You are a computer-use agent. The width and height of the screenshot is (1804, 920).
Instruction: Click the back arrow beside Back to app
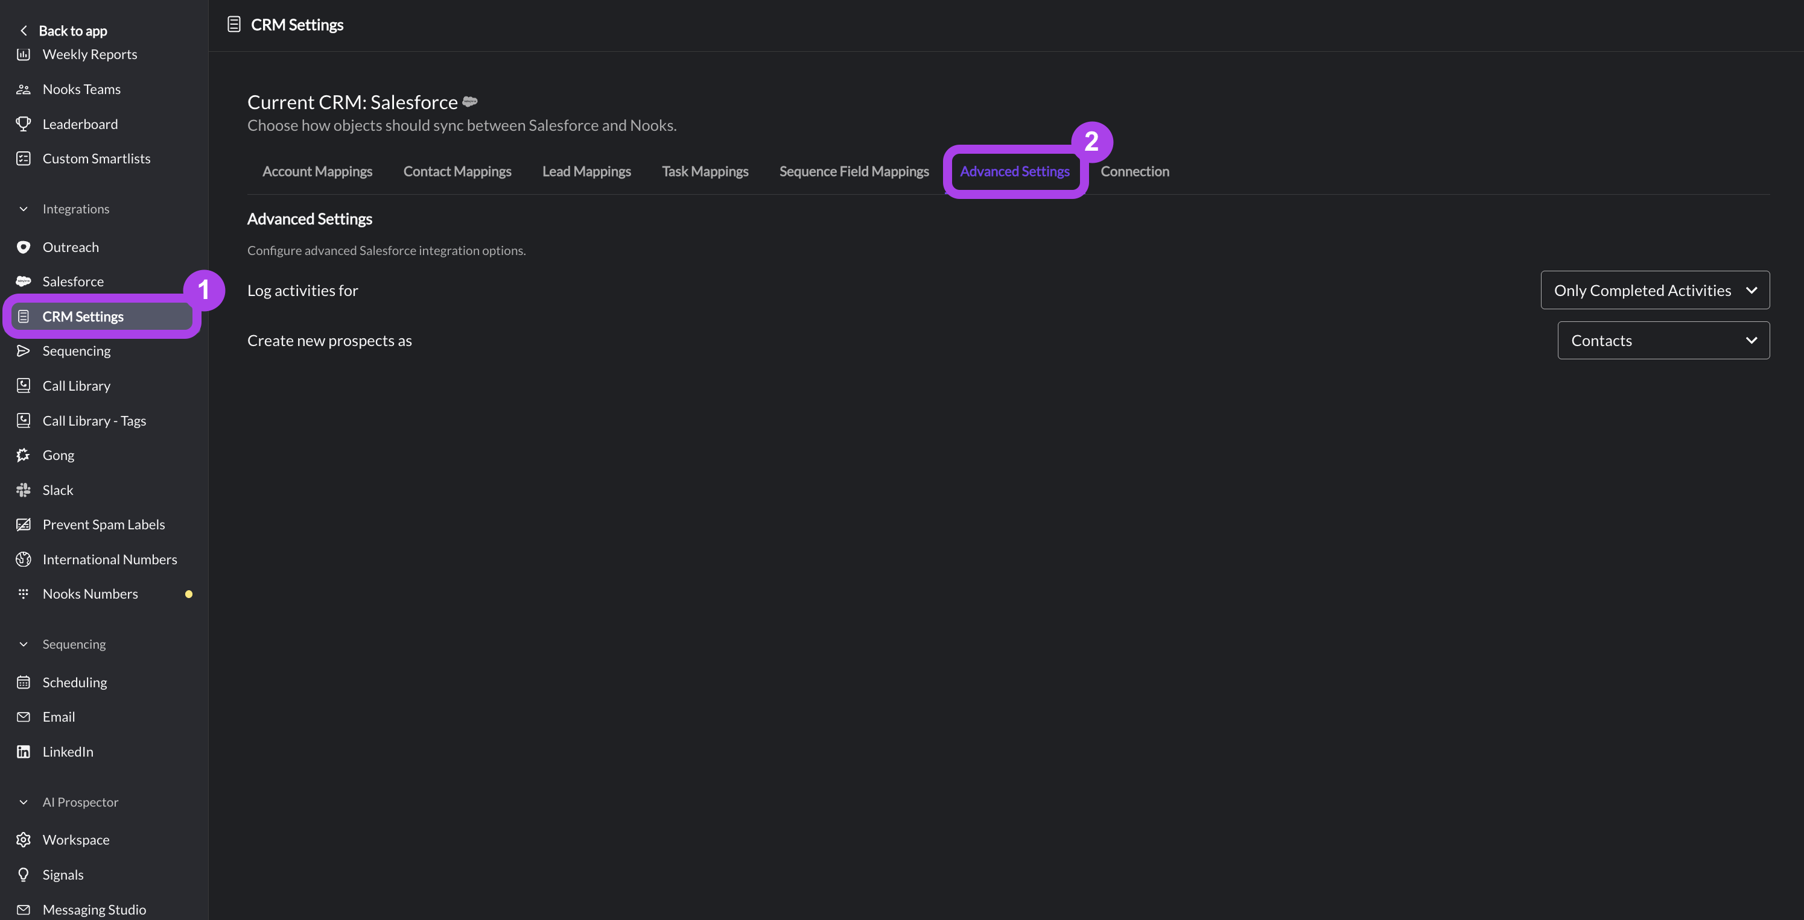(x=24, y=31)
